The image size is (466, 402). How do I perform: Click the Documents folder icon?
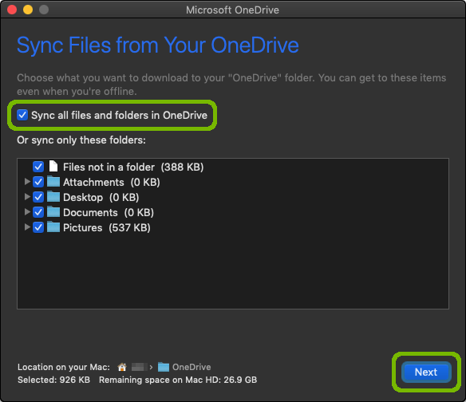[53, 211]
